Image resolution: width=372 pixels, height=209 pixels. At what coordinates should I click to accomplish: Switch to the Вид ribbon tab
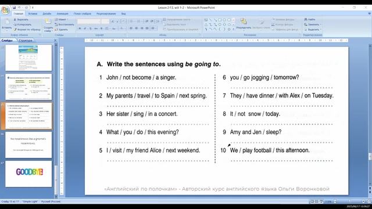(123, 14)
